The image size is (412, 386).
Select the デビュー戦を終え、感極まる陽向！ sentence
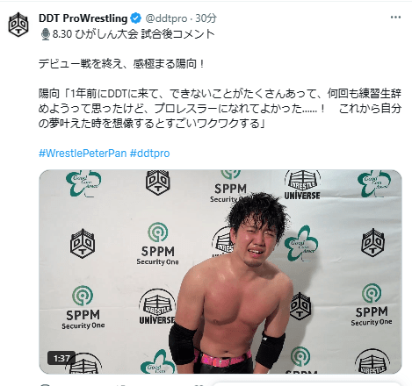click(x=121, y=63)
